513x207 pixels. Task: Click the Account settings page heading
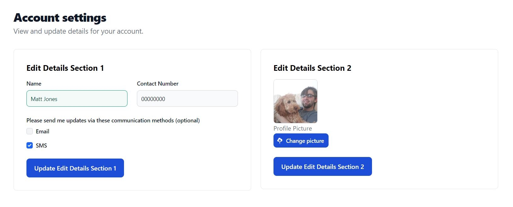60,18
